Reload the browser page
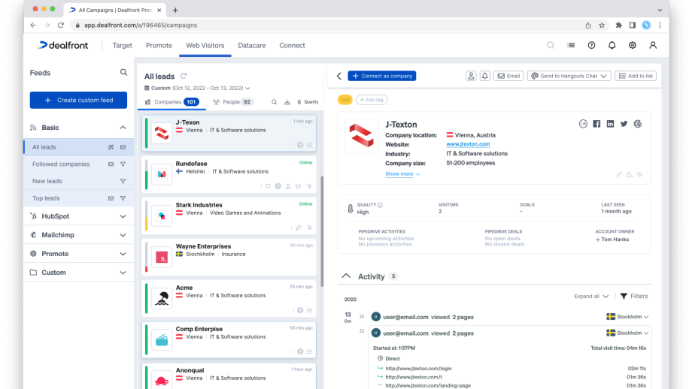This screenshot has height=389, width=692. [x=61, y=25]
